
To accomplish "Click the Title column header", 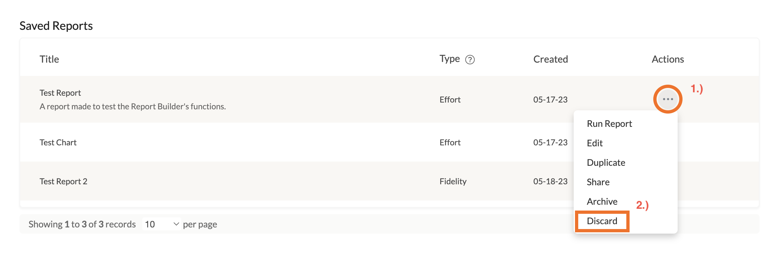I will 49,59.
